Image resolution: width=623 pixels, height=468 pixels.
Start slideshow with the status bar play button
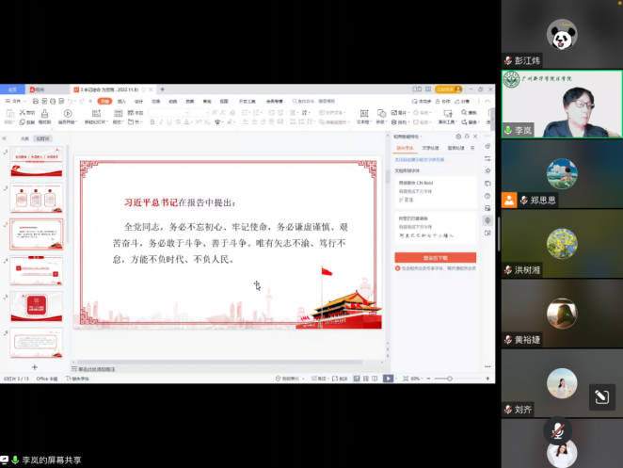(387, 379)
